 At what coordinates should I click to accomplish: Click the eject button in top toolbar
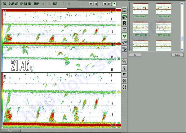click(x=115, y=4)
